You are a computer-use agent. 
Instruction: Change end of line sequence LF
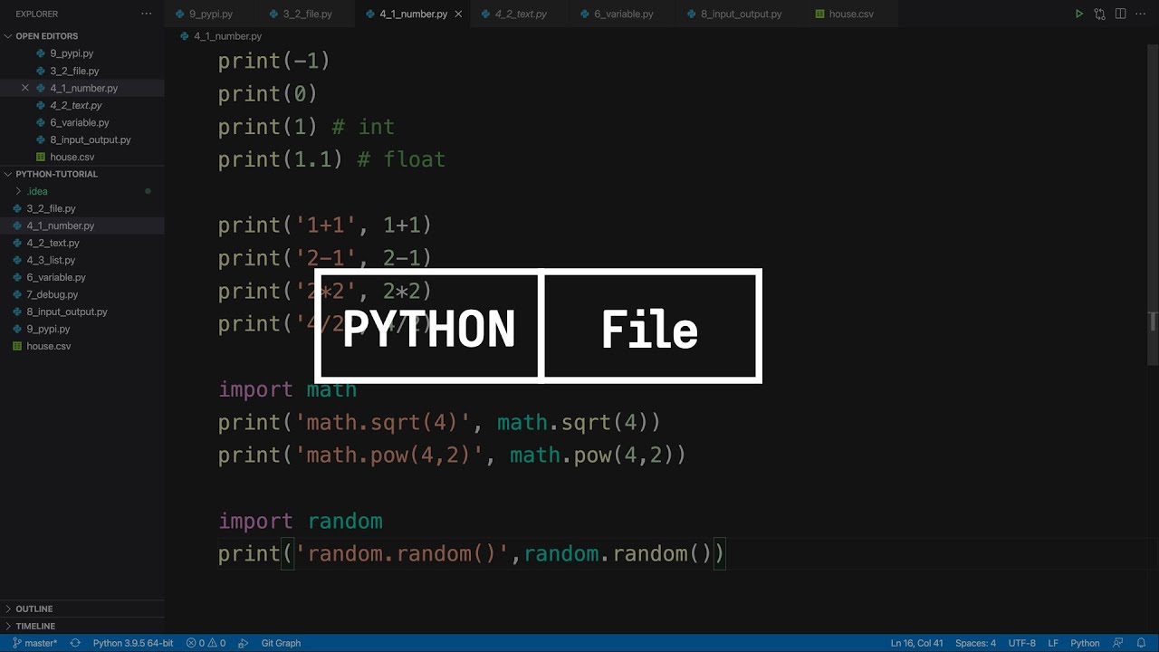point(1053,643)
